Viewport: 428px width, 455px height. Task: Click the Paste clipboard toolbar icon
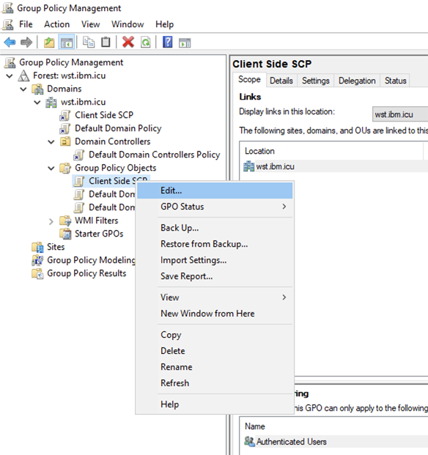pyautogui.click(x=106, y=42)
